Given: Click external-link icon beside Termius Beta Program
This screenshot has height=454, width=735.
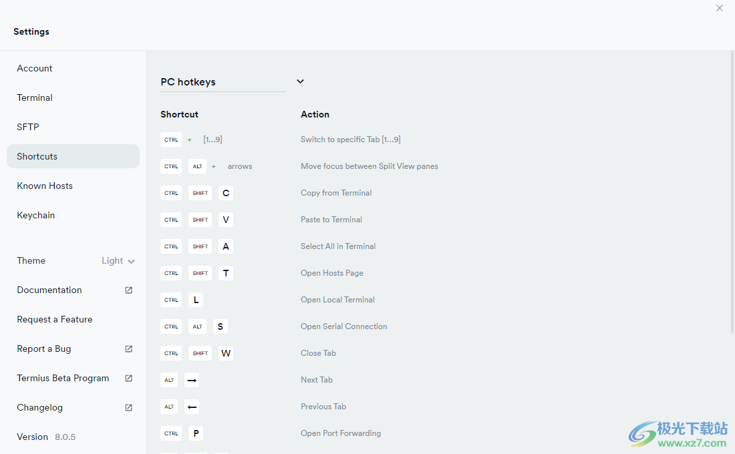Looking at the screenshot, I should click(128, 378).
